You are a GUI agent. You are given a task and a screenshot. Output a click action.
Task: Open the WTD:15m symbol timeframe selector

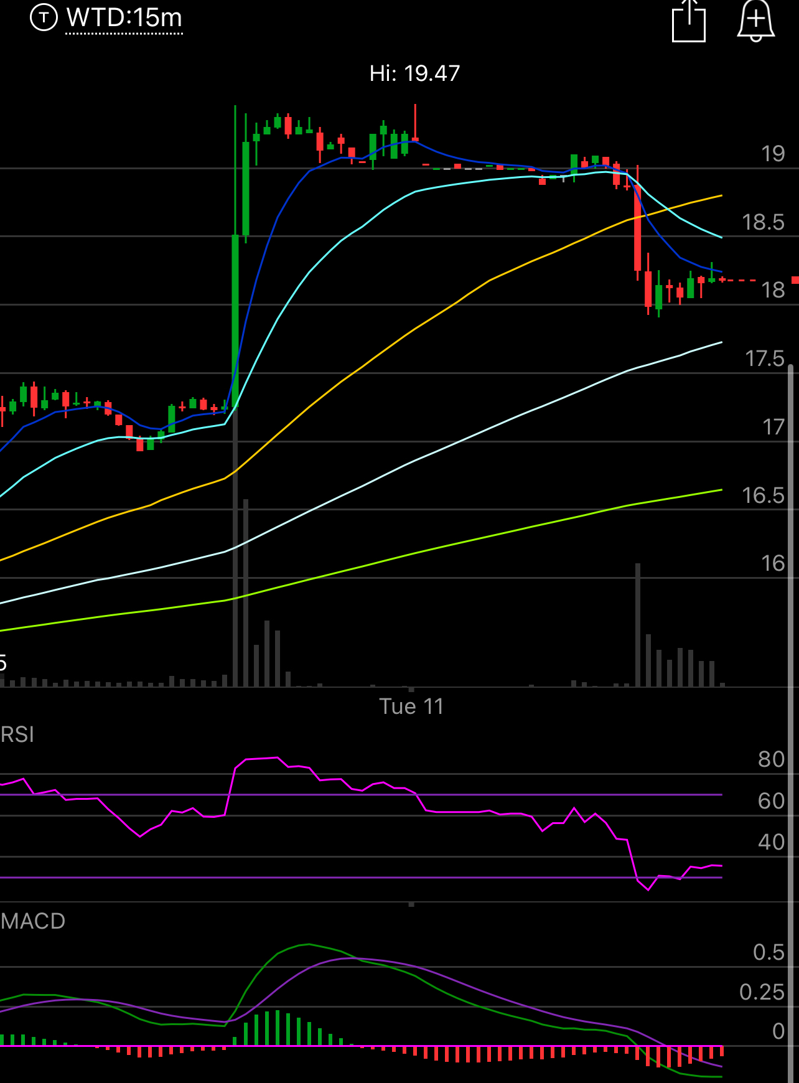(124, 18)
